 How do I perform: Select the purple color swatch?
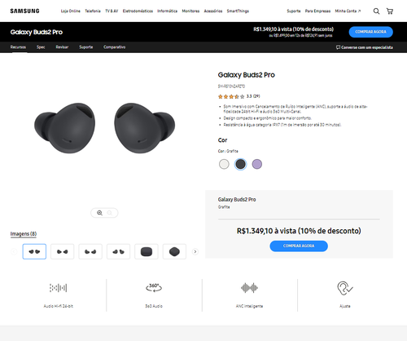tap(257, 164)
